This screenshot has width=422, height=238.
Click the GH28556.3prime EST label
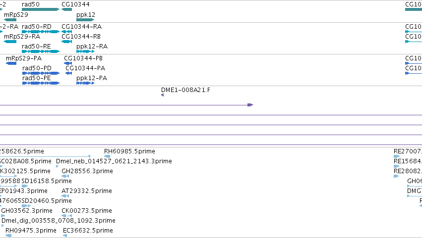click(x=87, y=171)
